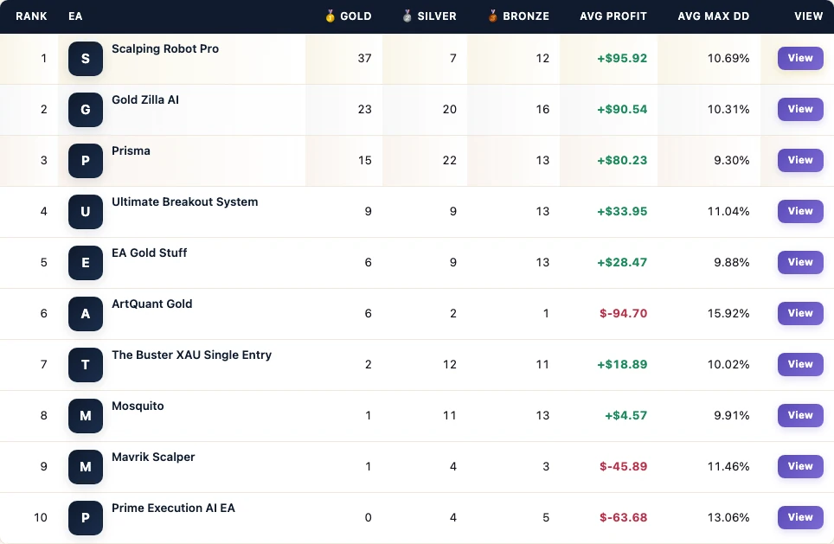The height and width of the screenshot is (544, 834).
Task: View ArtQuant Gold row details
Action: pyautogui.click(x=800, y=313)
